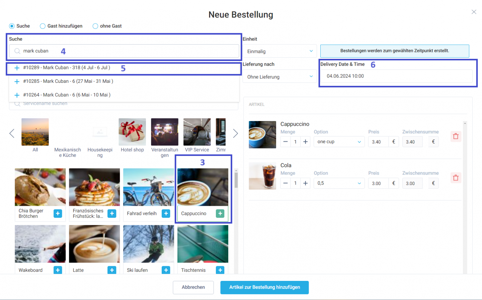
Task: Open the Einheit Einmalig dropdown
Action: 280,51
